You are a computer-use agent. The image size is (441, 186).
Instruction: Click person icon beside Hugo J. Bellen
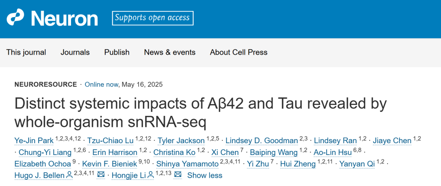69,175
